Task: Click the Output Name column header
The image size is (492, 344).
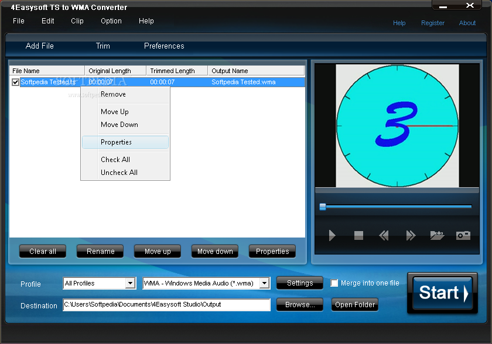Action: (x=256, y=71)
